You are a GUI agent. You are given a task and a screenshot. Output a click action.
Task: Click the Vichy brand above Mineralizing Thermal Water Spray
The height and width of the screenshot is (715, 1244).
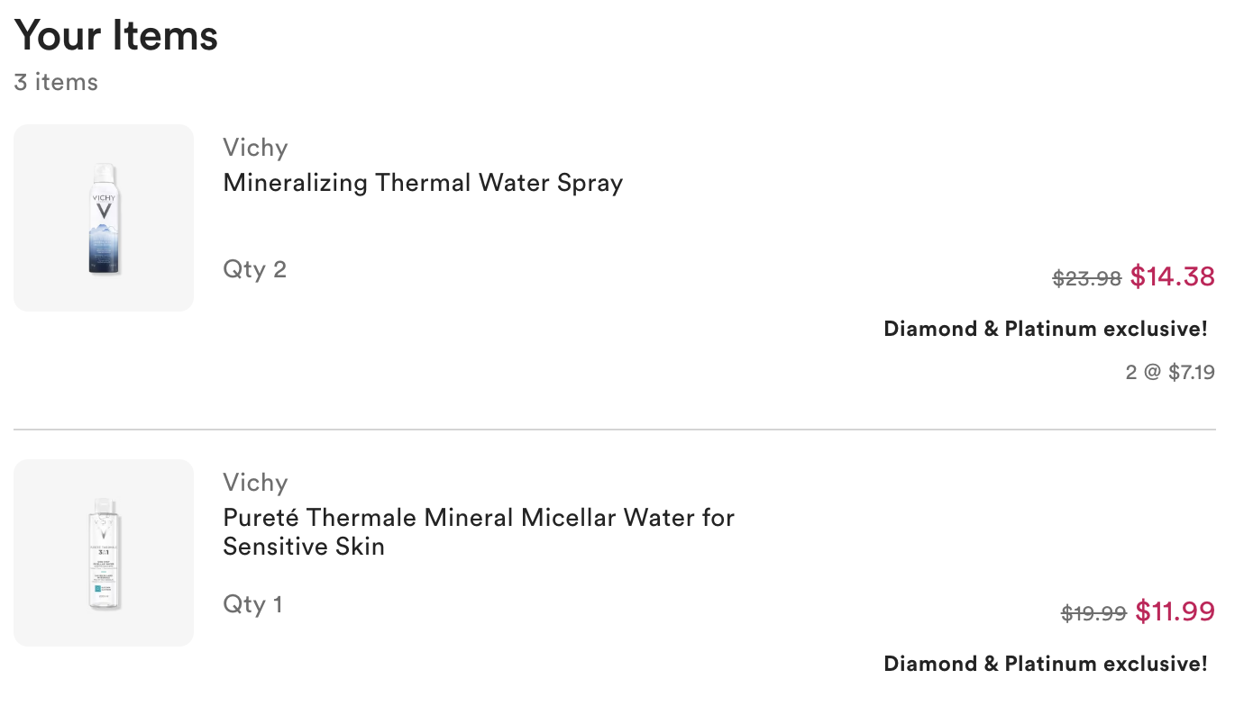(255, 148)
